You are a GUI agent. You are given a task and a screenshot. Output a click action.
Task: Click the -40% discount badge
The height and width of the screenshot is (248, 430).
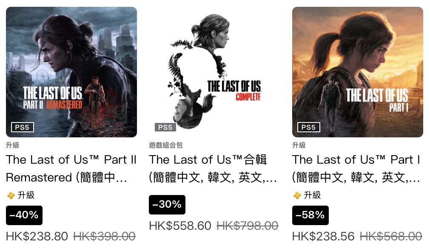click(24, 215)
